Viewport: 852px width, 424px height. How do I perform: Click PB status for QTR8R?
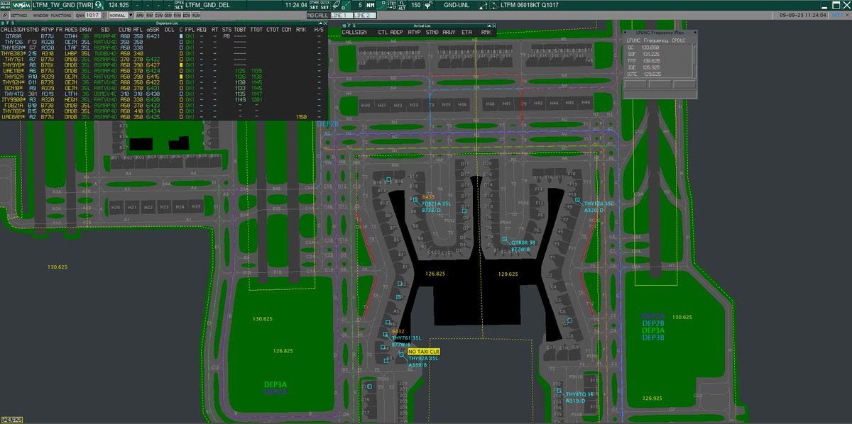click(226, 35)
